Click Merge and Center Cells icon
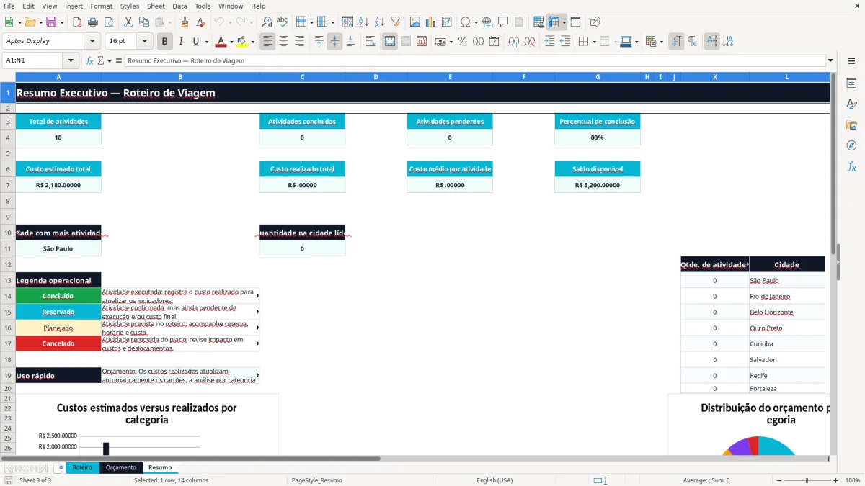 [x=390, y=42]
